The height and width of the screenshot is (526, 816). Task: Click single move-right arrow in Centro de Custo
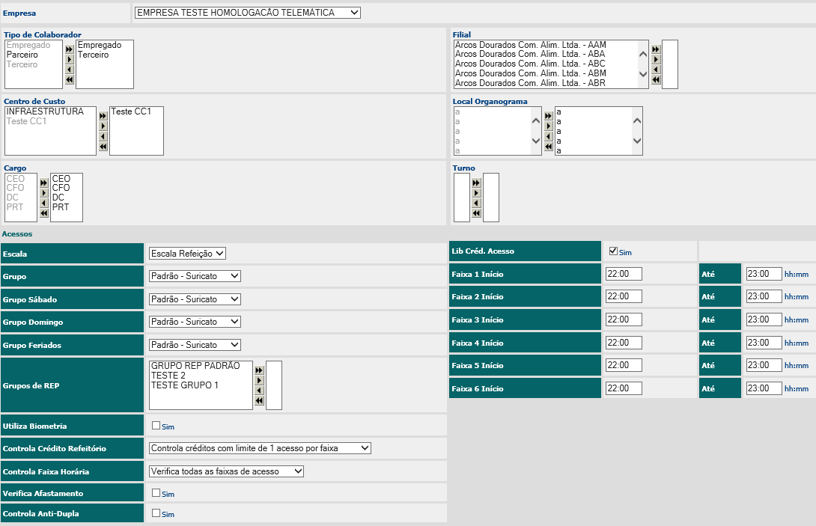pos(103,126)
